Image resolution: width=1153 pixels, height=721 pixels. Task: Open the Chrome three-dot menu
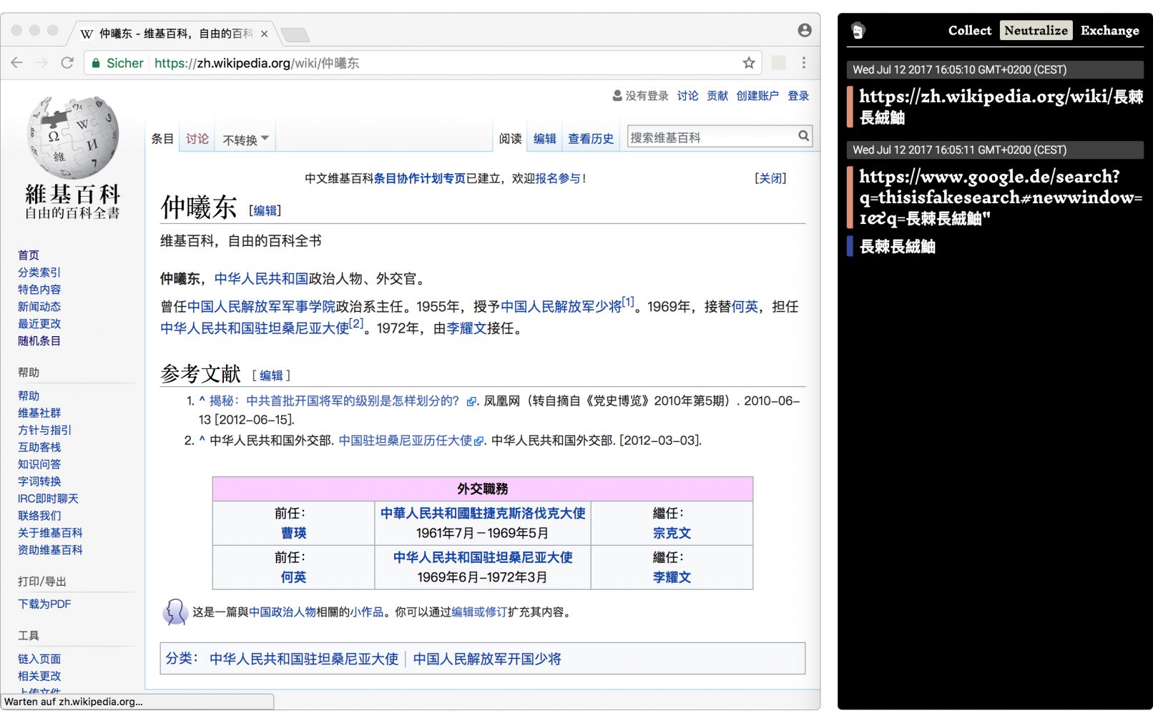coord(804,63)
